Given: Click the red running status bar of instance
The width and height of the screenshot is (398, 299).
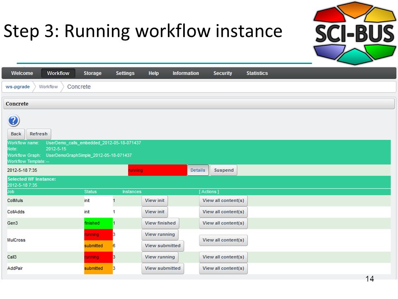Looking at the screenshot, I should [x=158, y=170].
